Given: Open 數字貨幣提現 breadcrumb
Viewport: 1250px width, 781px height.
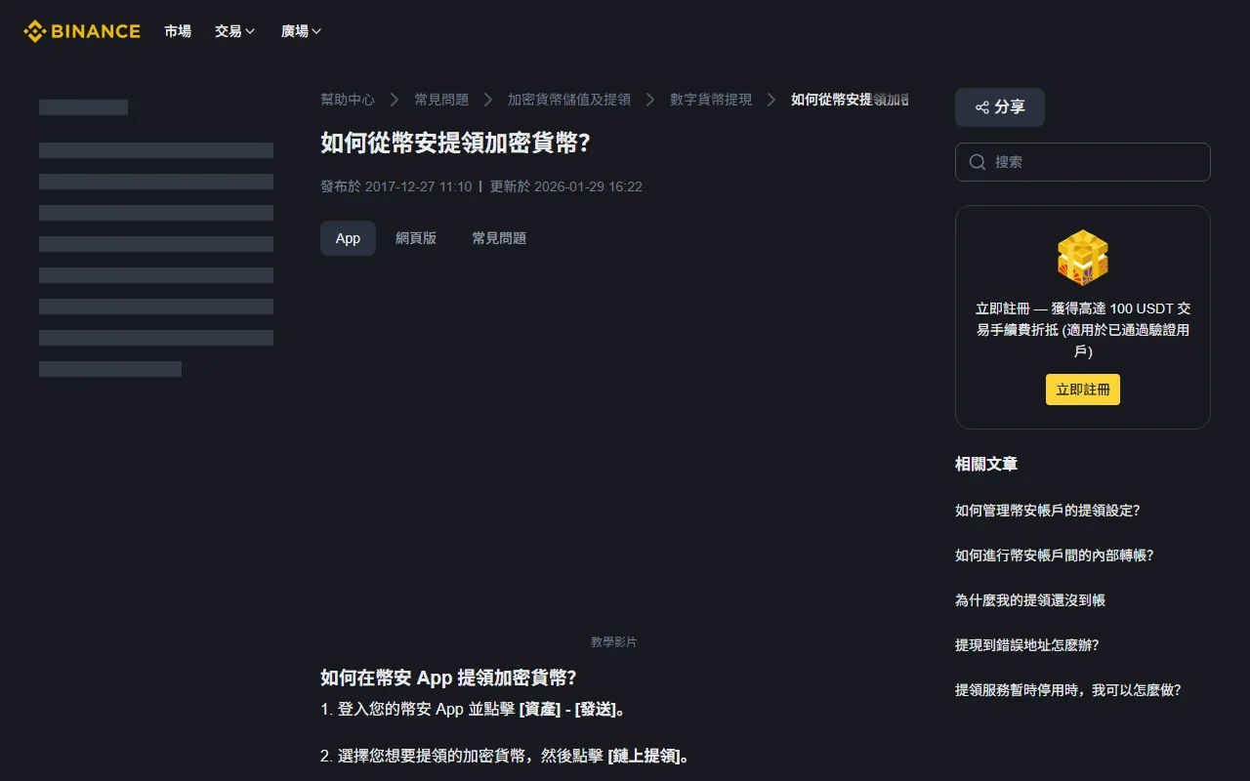Looking at the screenshot, I should [711, 100].
